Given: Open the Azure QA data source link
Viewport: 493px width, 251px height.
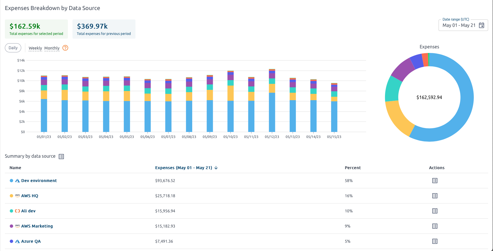Looking at the screenshot, I should click(31, 241).
